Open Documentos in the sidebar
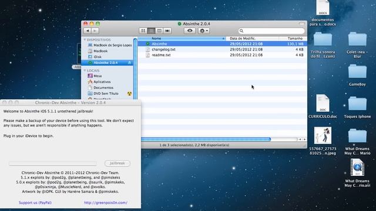This screenshot has width=376, height=211. tap(100, 88)
